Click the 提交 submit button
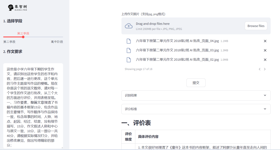This screenshot has width=280, height=150. [x=196, y=83]
